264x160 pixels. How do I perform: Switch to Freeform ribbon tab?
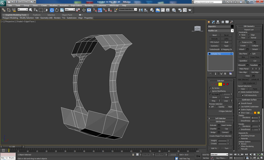37,15
